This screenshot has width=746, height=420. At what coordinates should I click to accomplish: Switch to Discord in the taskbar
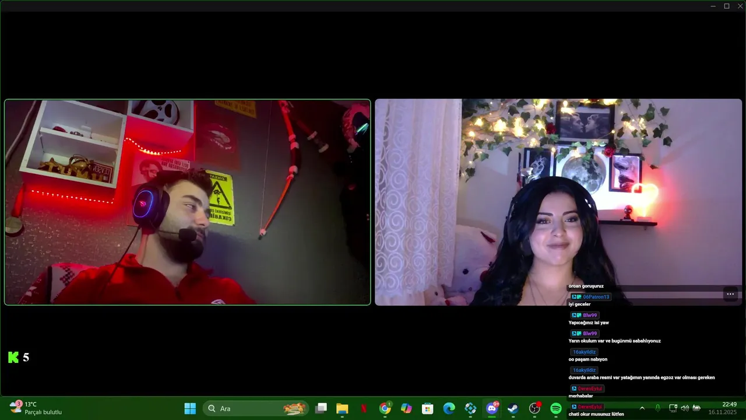tap(492, 408)
